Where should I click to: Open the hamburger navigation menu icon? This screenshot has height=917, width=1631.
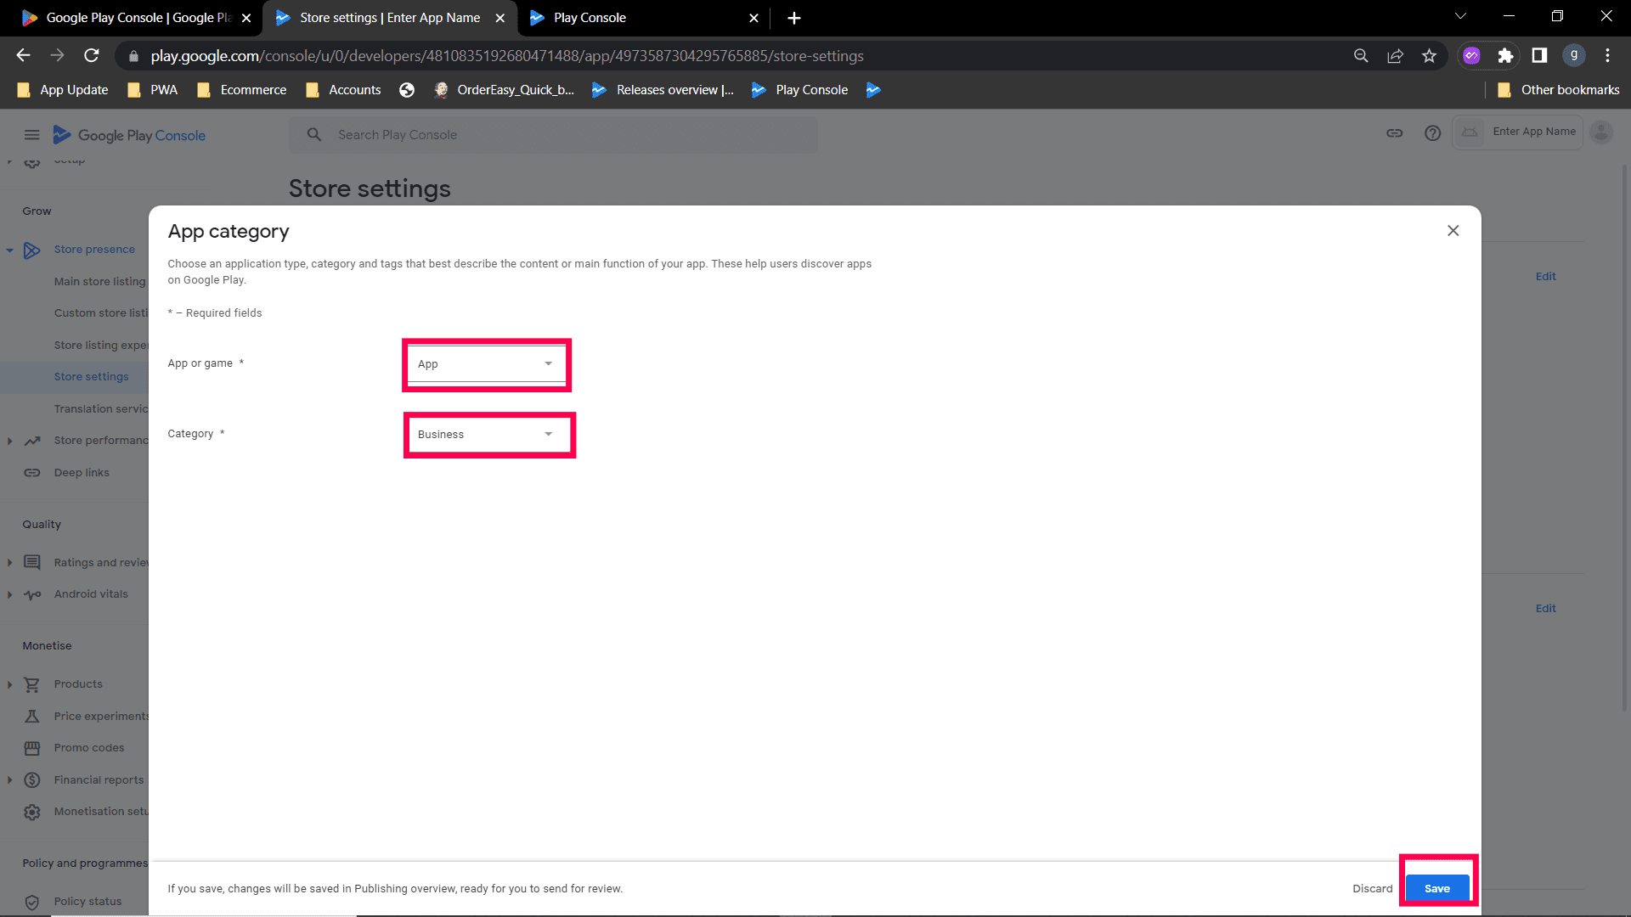31,135
